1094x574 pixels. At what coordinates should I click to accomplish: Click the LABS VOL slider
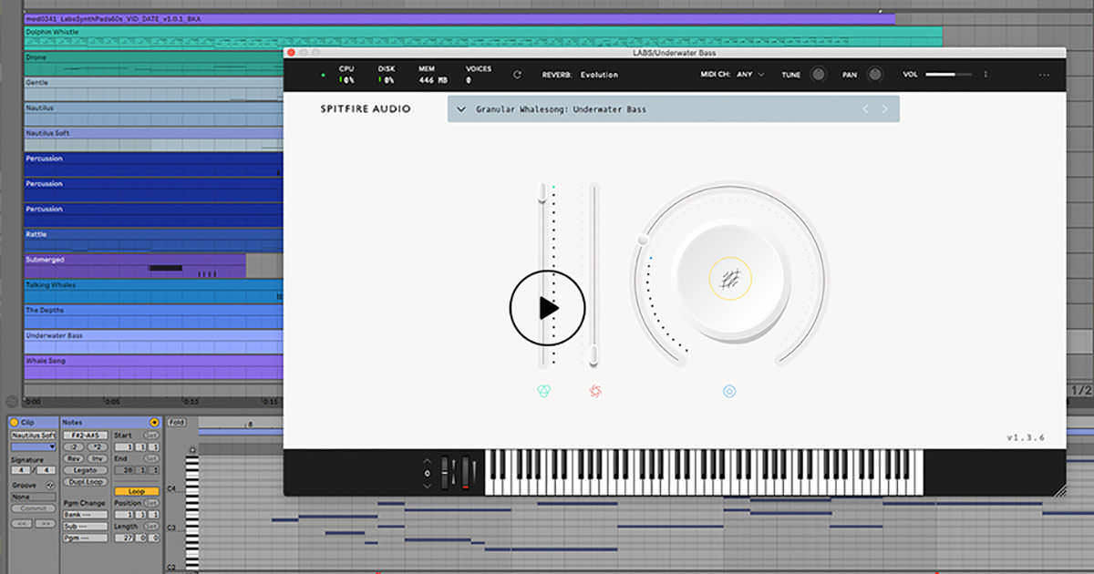951,75
